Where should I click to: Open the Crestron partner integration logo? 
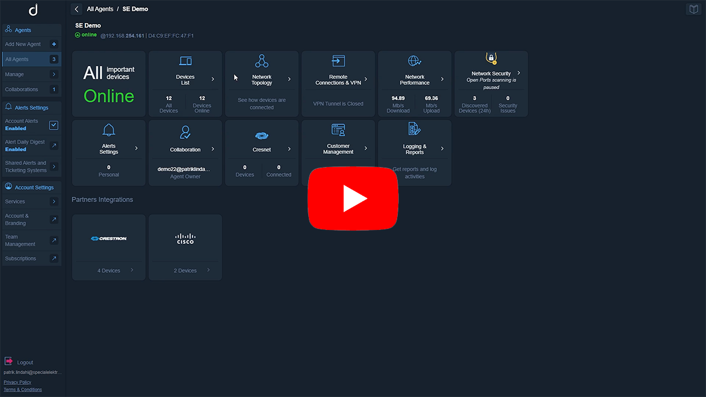click(109, 239)
